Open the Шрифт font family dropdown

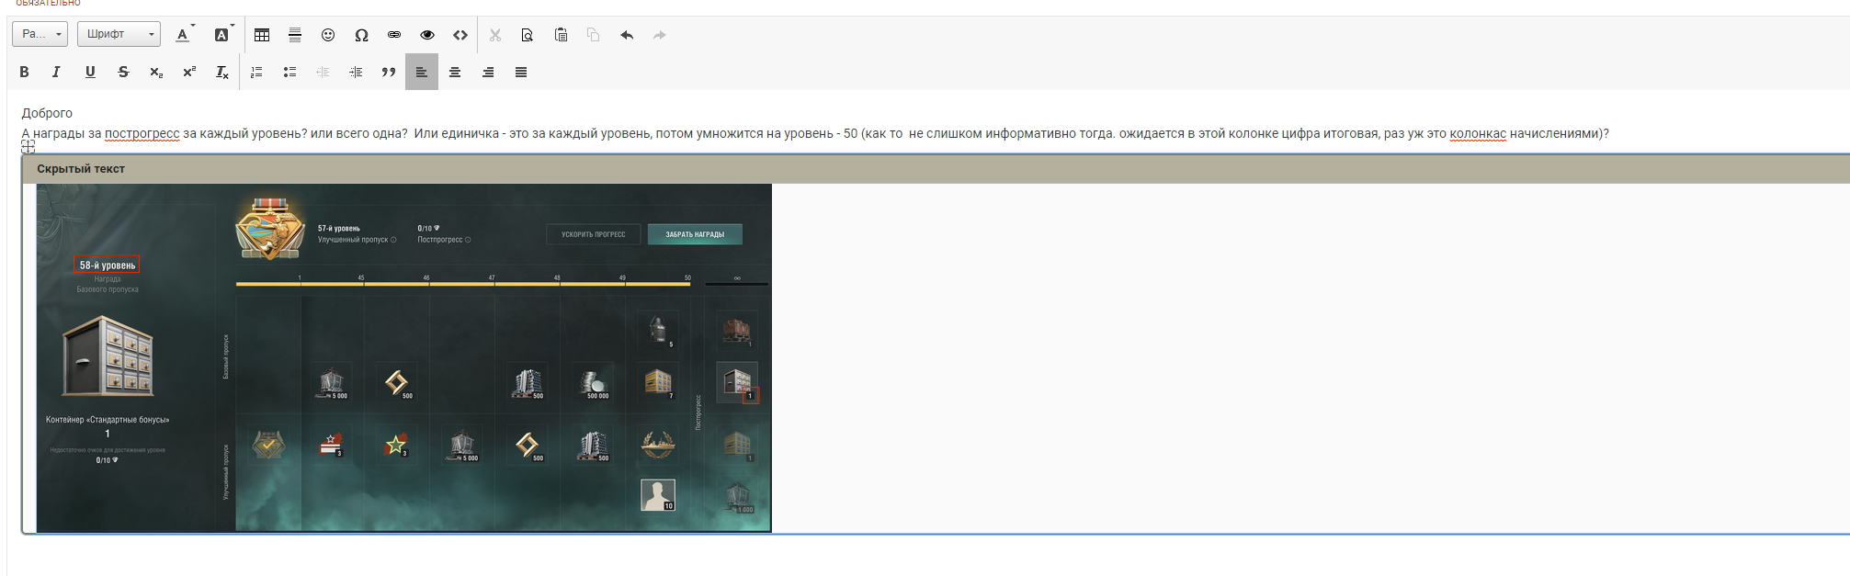(x=119, y=34)
